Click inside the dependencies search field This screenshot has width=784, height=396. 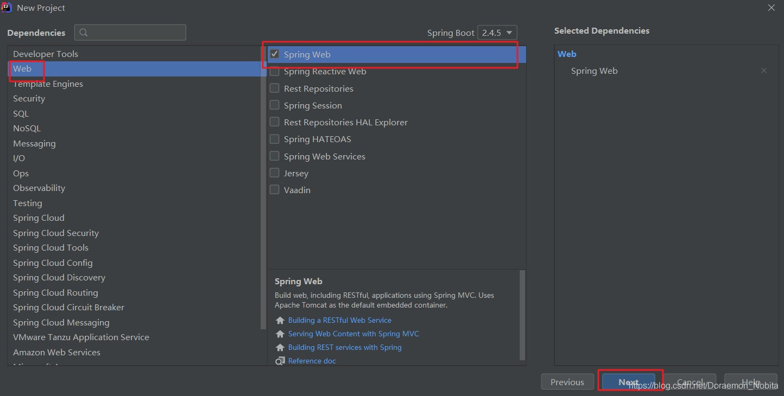pyautogui.click(x=136, y=33)
